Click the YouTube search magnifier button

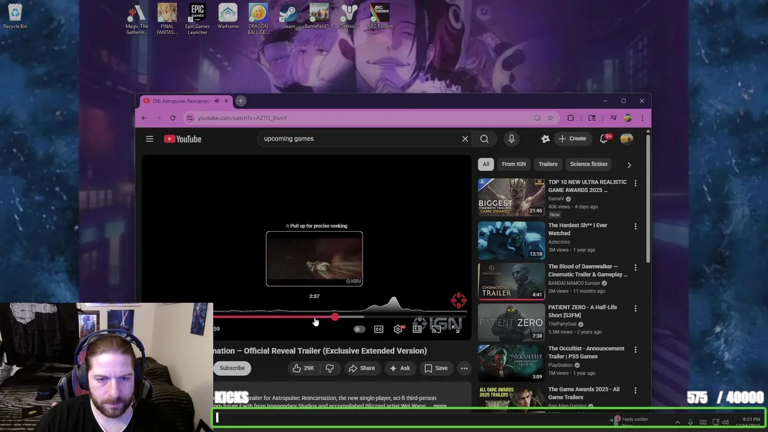point(484,139)
